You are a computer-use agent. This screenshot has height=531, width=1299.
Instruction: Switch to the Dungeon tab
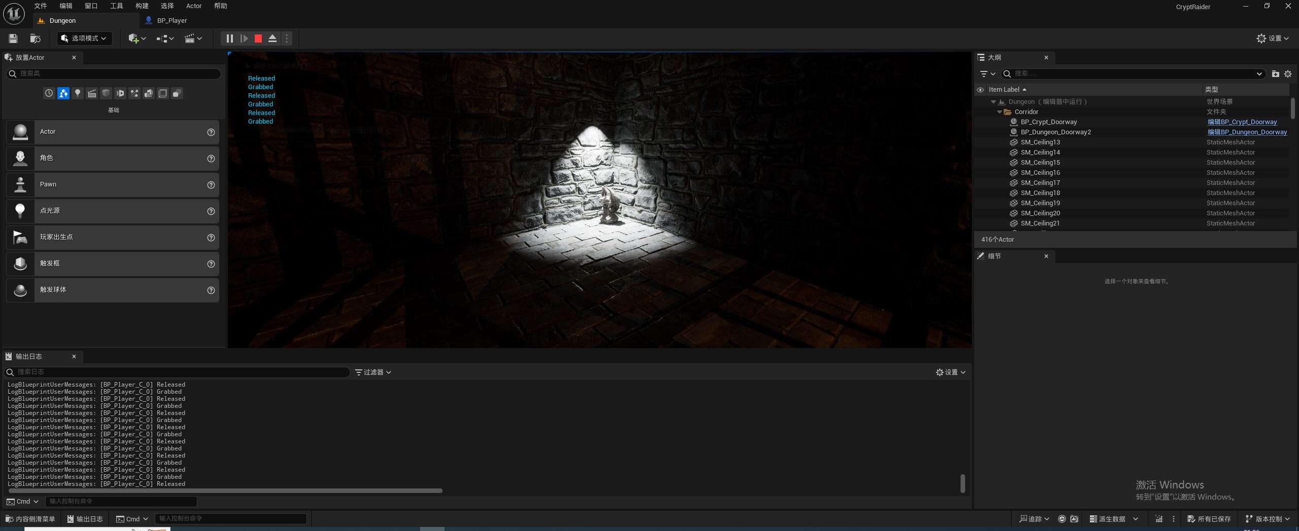click(86, 21)
